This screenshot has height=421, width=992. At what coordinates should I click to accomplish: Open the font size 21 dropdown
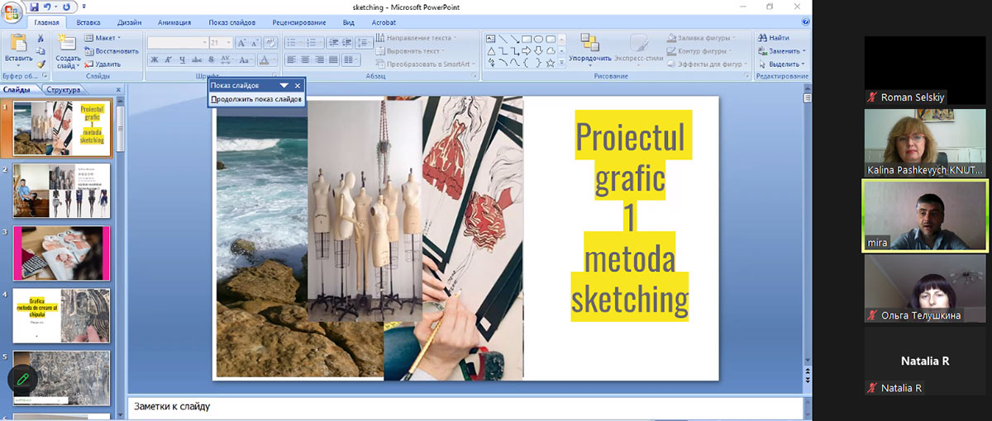[228, 43]
